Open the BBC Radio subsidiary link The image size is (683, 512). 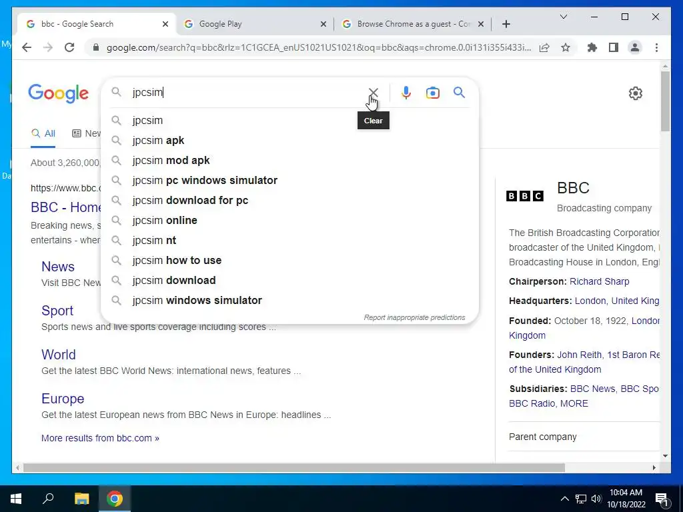[x=532, y=403]
